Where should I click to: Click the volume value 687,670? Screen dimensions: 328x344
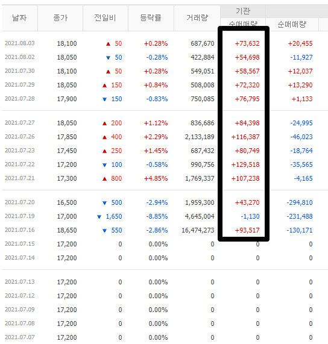[x=203, y=43]
